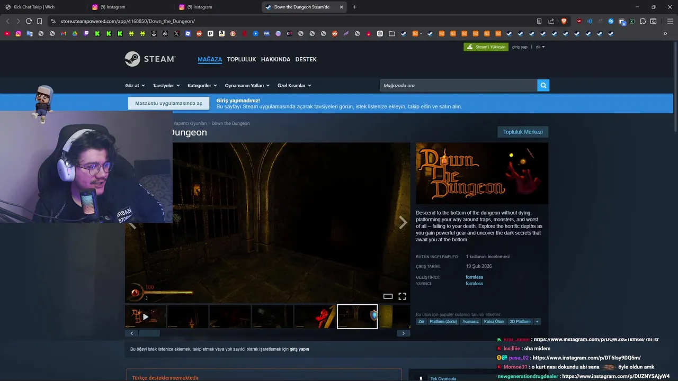Select the Zor tag

pyautogui.click(x=422, y=321)
